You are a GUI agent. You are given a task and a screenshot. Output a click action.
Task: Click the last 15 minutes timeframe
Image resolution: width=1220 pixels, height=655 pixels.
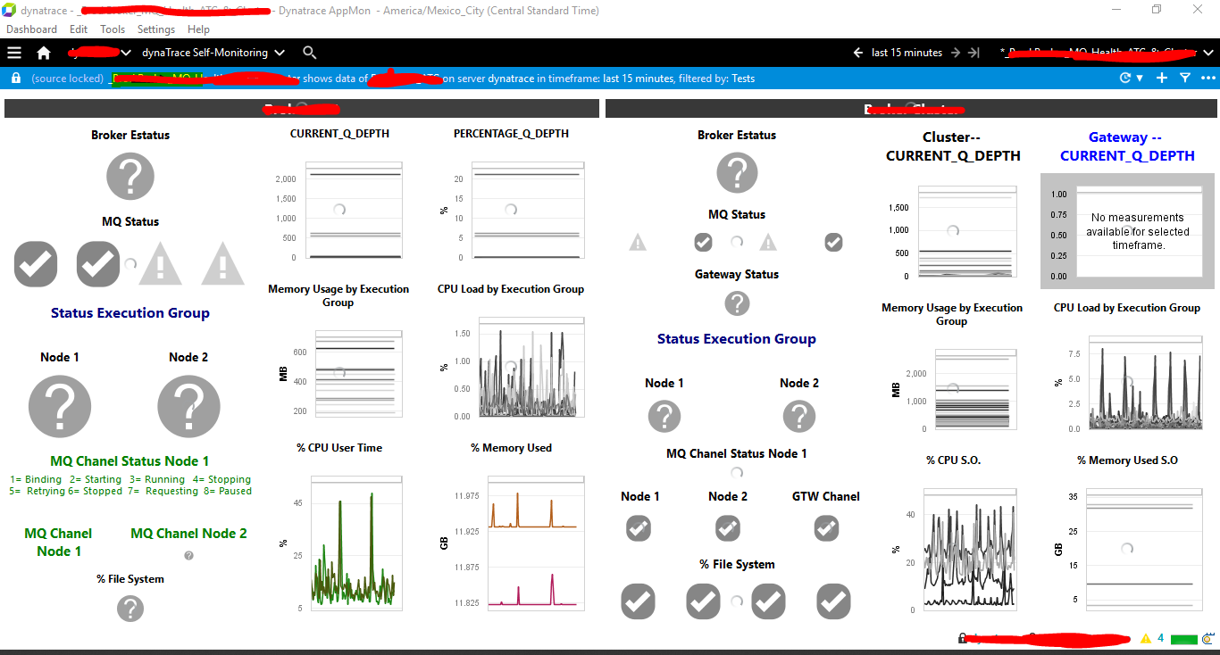(907, 53)
